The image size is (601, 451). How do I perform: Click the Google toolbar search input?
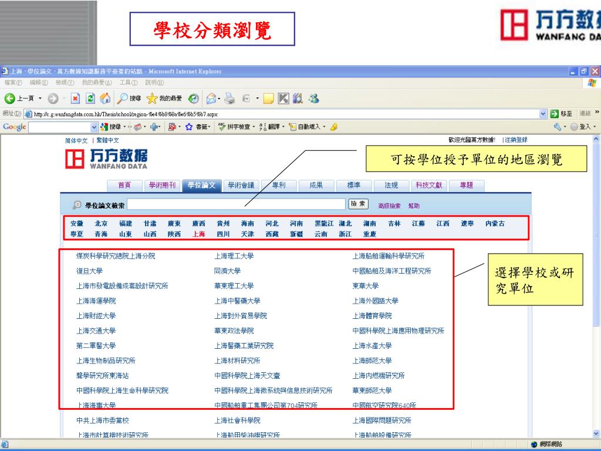[60, 127]
